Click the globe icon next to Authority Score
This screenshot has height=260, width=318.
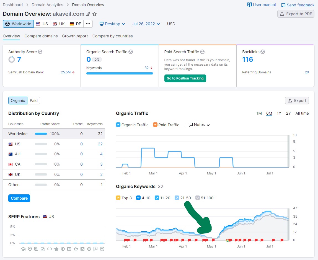[40, 52]
